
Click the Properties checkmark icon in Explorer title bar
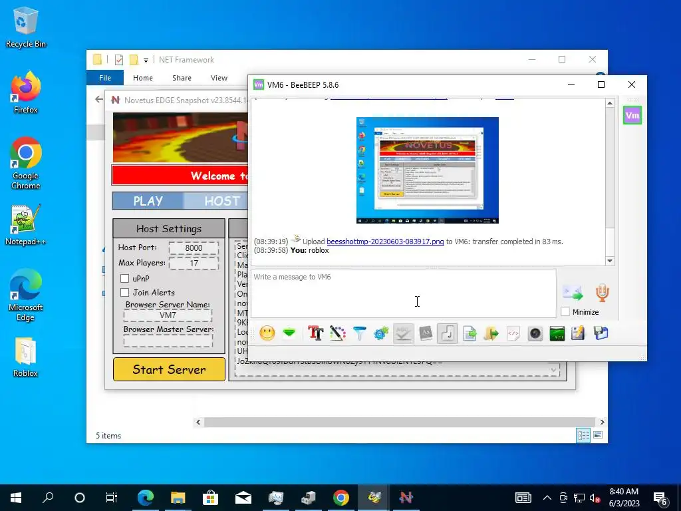pyautogui.click(x=119, y=60)
